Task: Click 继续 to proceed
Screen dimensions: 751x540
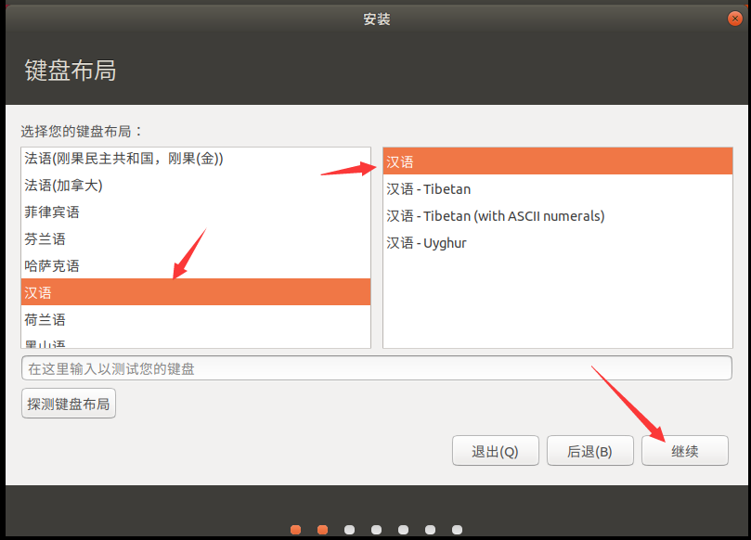Action: click(x=685, y=451)
